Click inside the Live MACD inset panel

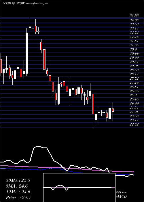coord(79,188)
